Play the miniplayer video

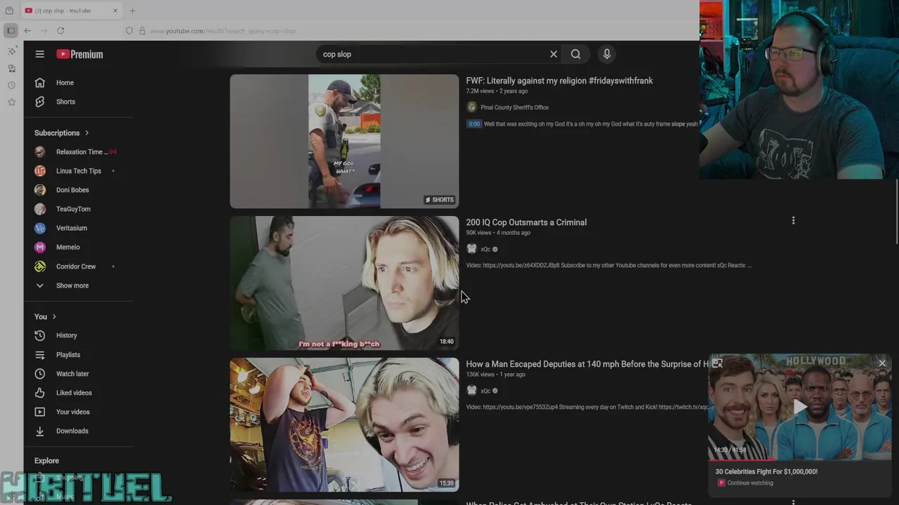(x=800, y=408)
